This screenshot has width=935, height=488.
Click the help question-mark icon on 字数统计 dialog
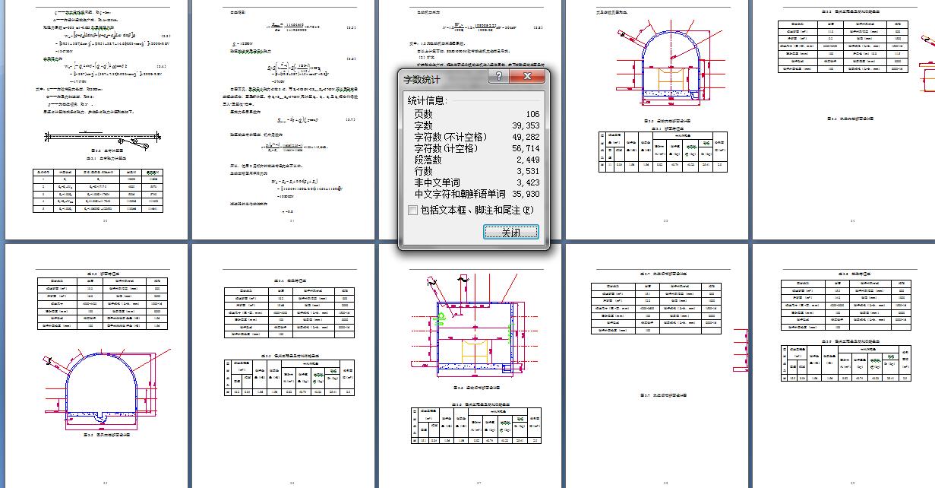click(x=498, y=77)
